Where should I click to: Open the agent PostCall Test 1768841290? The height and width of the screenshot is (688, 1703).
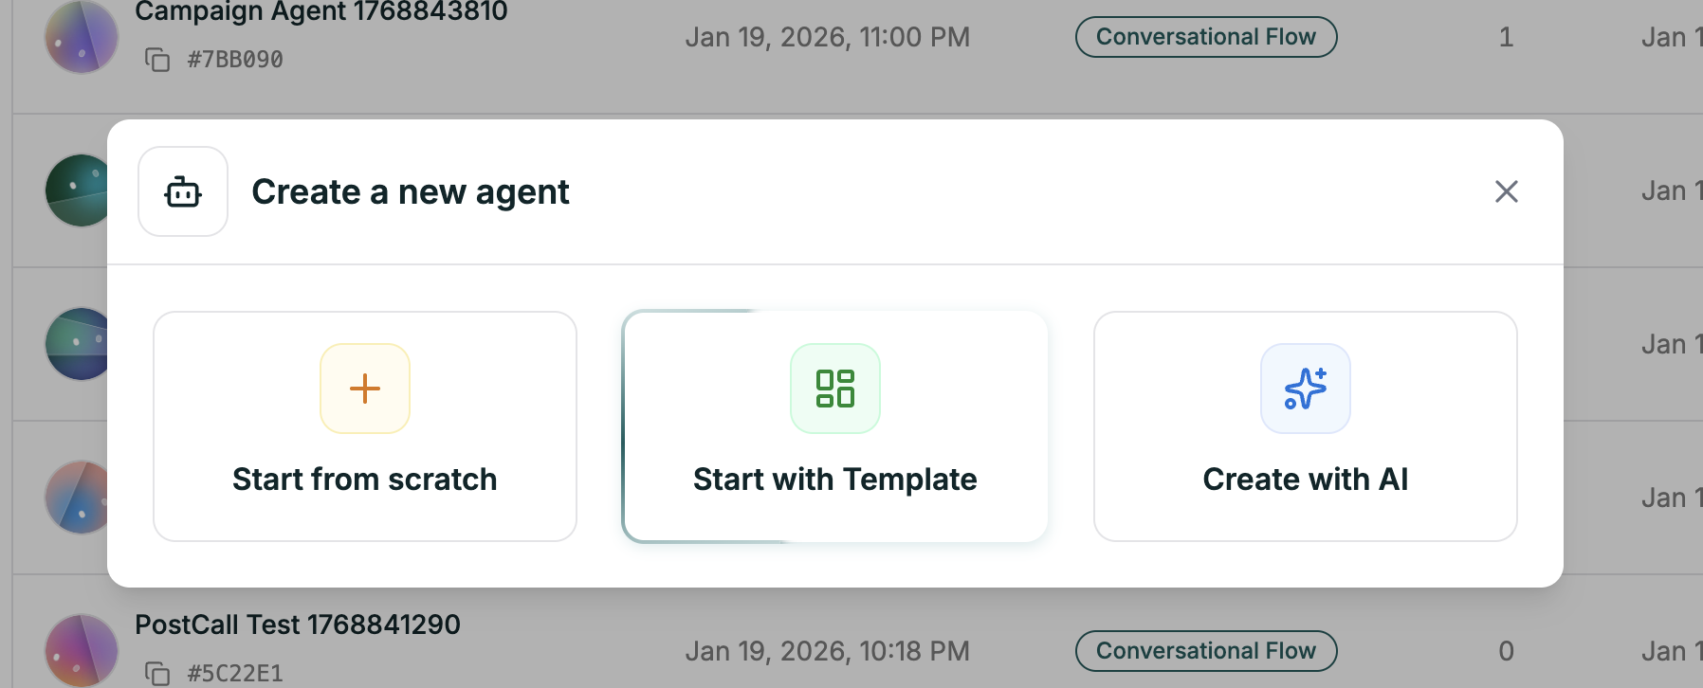coord(298,625)
